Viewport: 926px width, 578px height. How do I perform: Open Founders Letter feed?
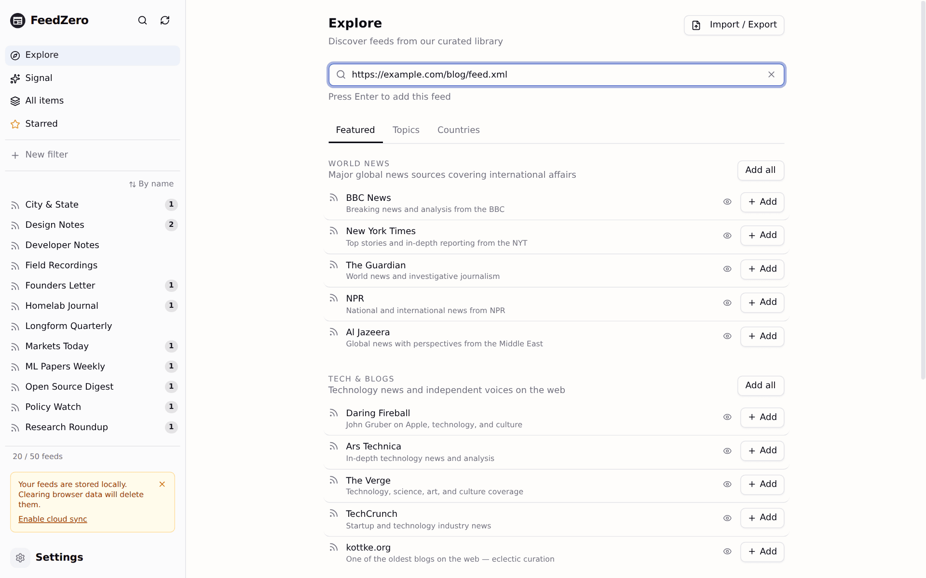[93, 286]
